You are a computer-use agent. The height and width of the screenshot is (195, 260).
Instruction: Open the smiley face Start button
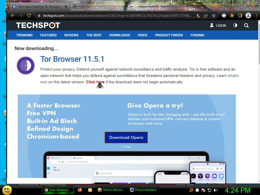[x=7, y=190]
